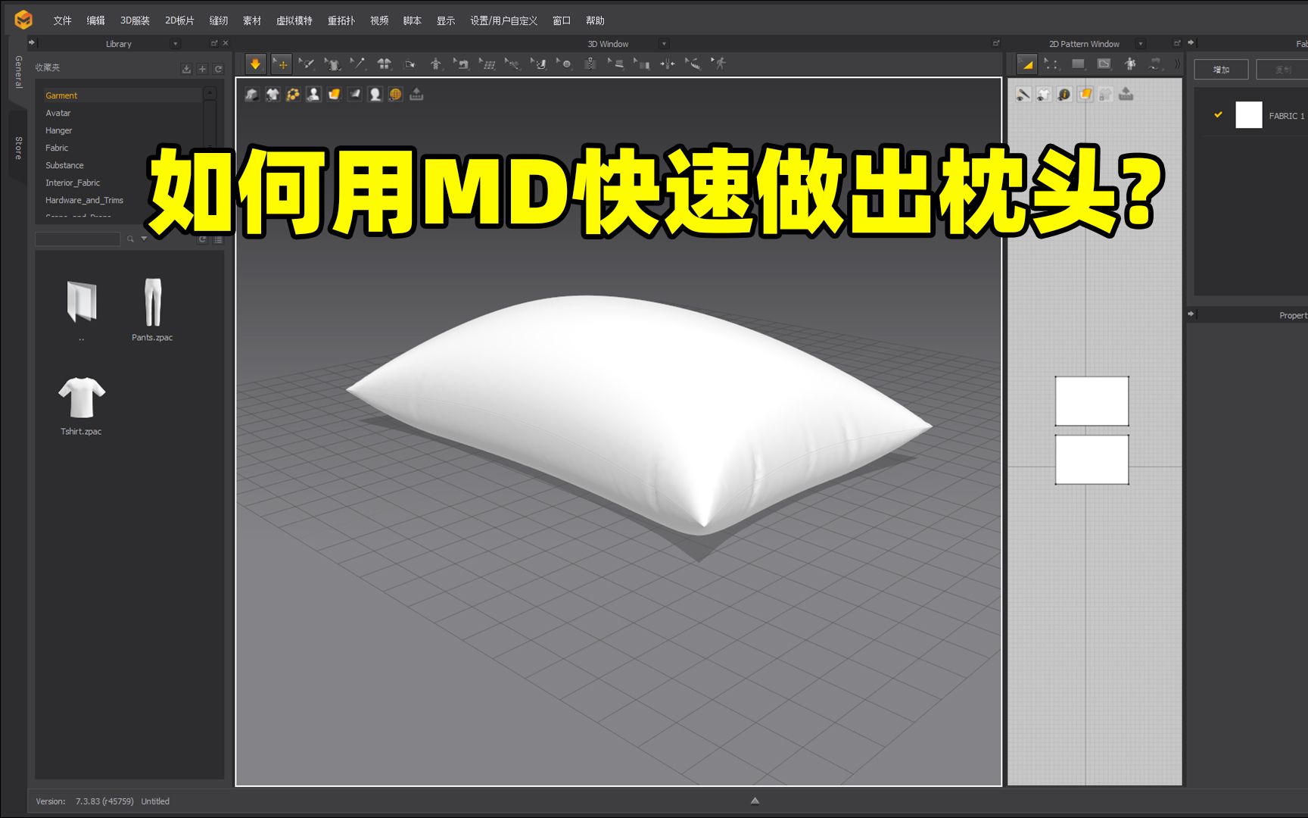This screenshot has width=1308, height=818.
Task: Select the Fabric item in the Library list
Action: (x=56, y=147)
